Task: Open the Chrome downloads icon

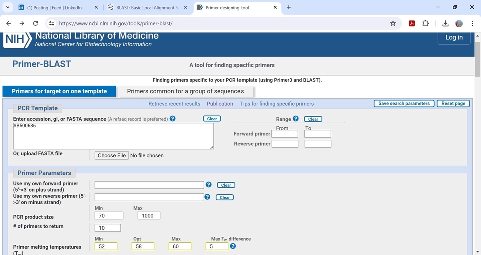Action: click(445, 23)
